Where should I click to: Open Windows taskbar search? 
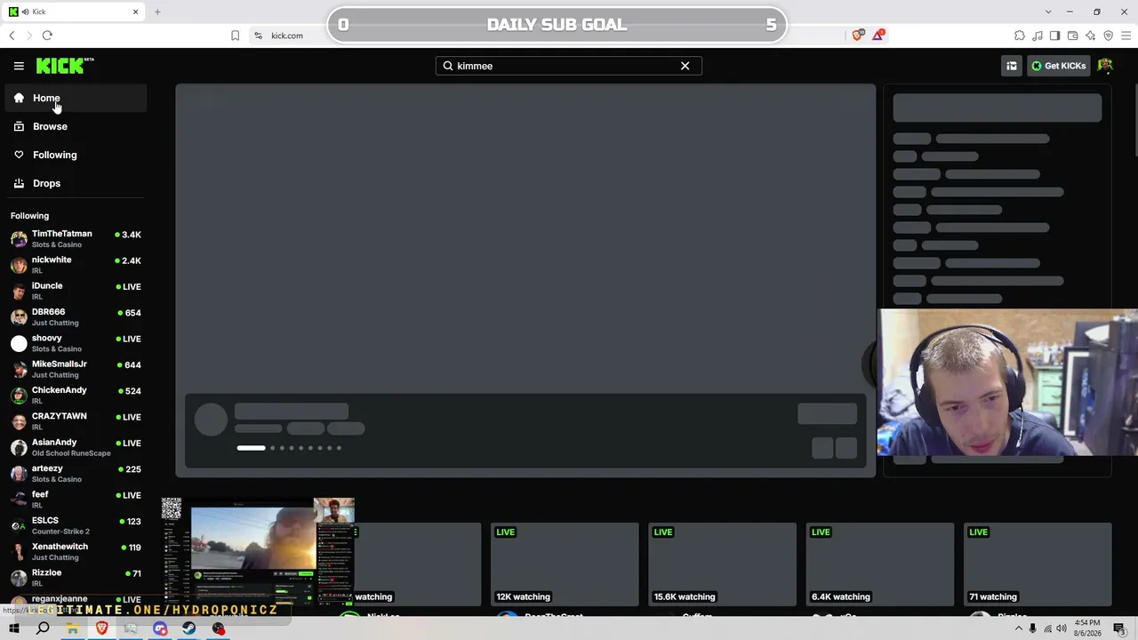point(43,628)
